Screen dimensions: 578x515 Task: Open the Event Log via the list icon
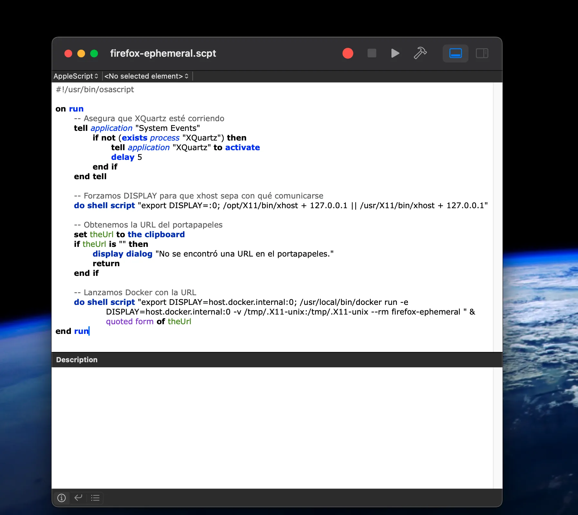pyautogui.click(x=95, y=498)
